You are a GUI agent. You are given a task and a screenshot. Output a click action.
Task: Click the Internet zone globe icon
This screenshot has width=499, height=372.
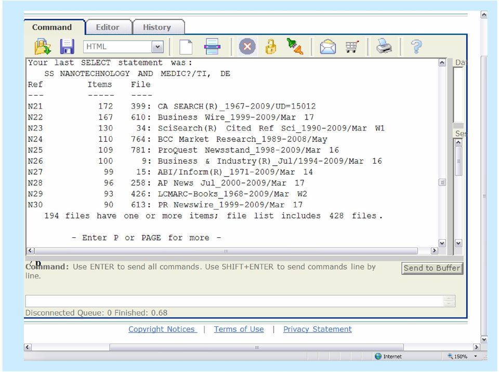tap(378, 356)
